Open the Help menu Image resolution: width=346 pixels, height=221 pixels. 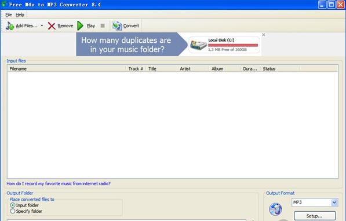(x=20, y=15)
